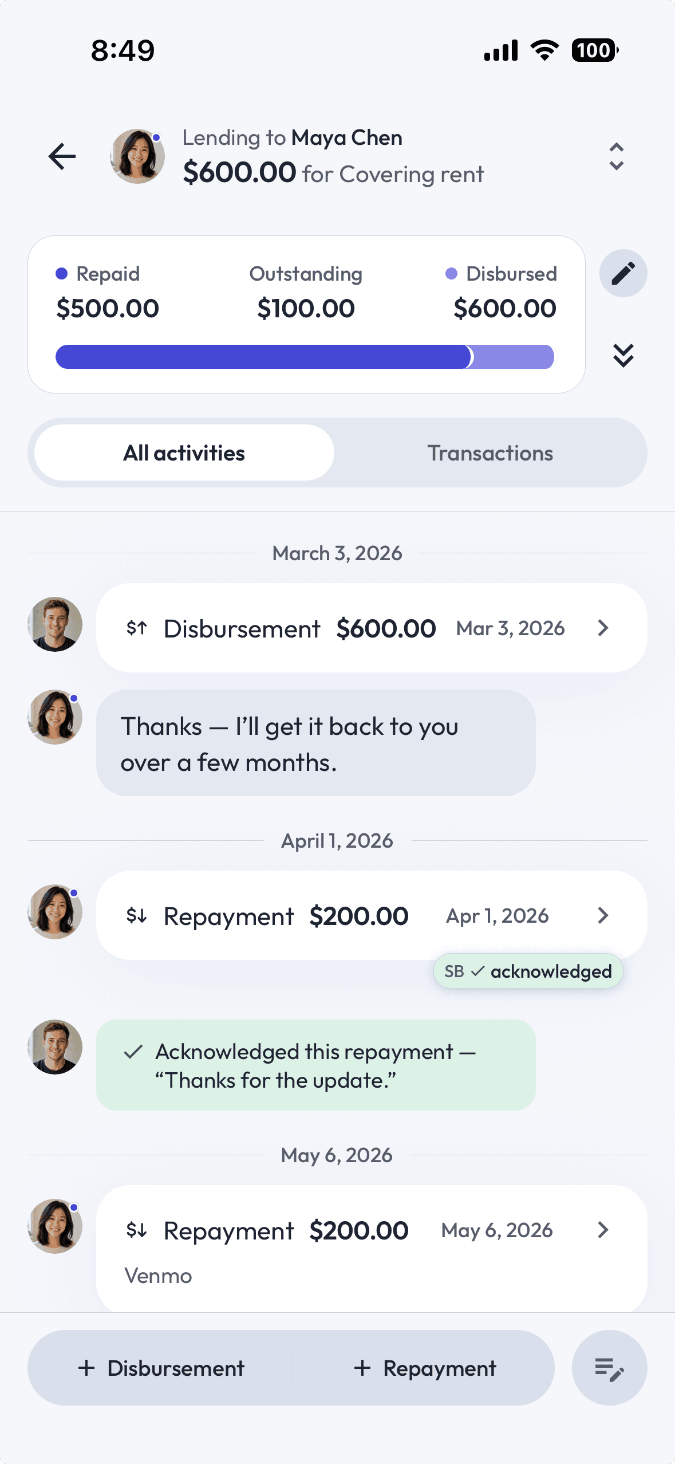Tap the Disbursement dollar-up arrow icon

(x=137, y=628)
